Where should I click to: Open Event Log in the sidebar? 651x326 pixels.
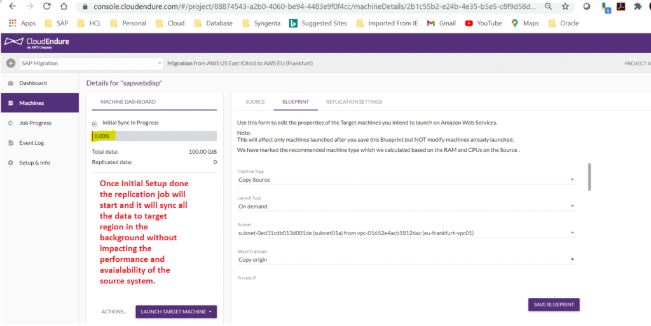39,143
